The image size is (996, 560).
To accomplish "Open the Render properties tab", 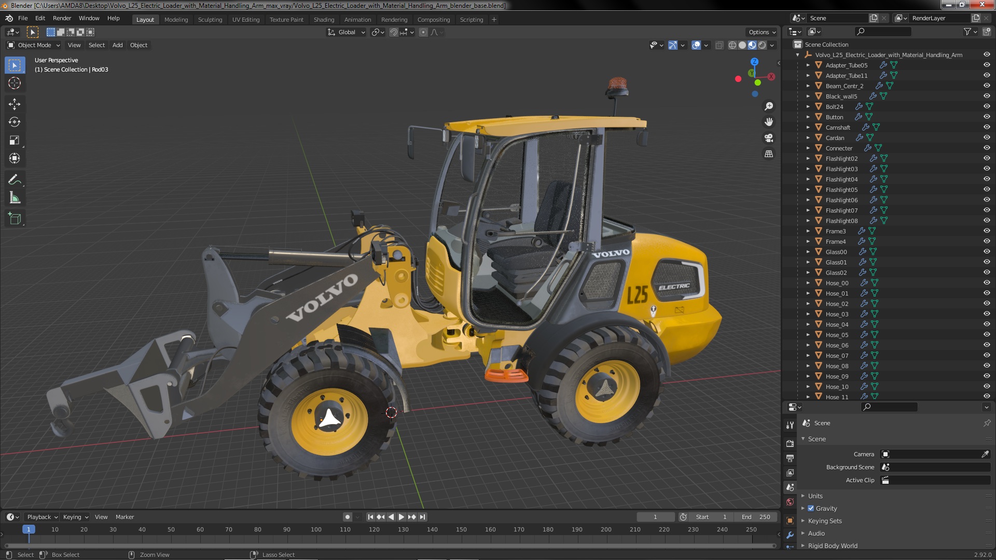I will 790,444.
